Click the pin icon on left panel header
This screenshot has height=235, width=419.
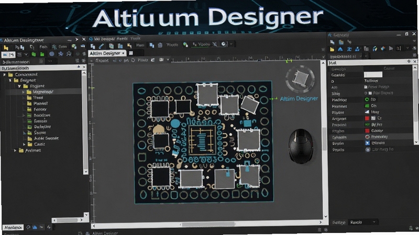[x=79, y=67]
